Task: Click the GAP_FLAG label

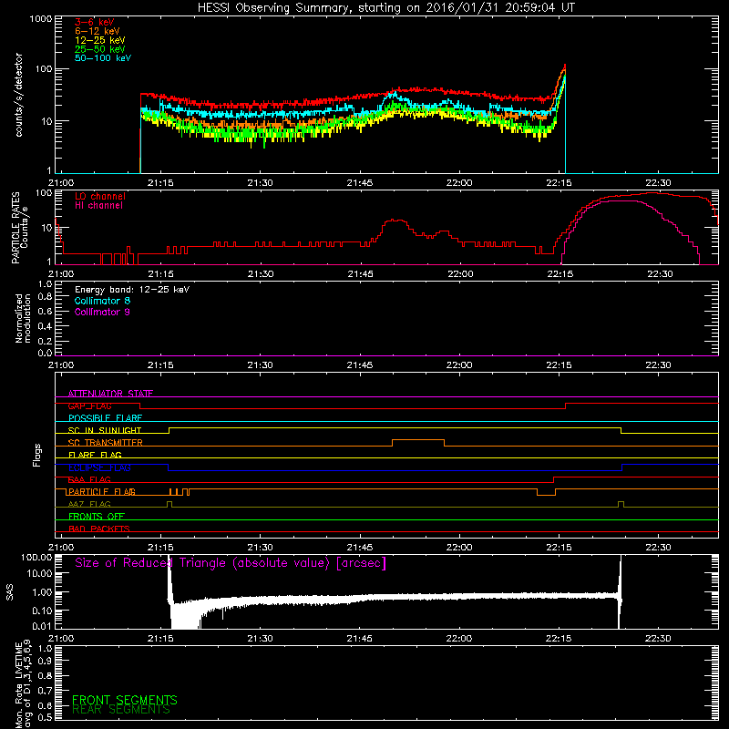Action: click(x=89, y=406)
